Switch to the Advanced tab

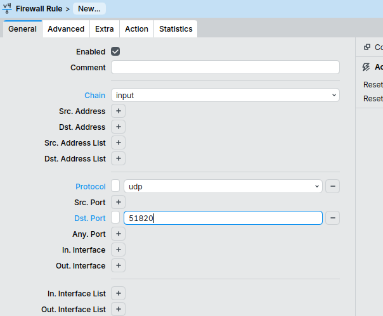click(x=66, y=28)
